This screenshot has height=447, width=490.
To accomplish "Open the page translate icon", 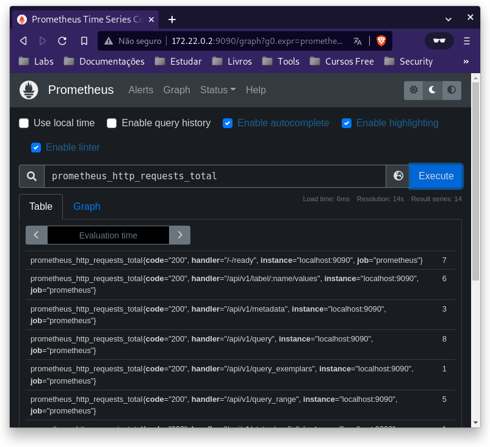I will (x=358, y=41).
